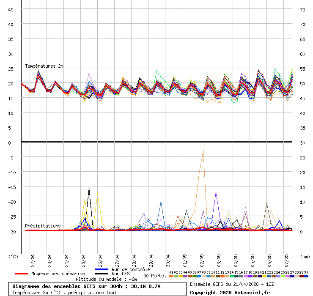Screen dimensions: 313x296
Task: Click the (mm) unit label on right axis
Action: (x=305, y=256)
